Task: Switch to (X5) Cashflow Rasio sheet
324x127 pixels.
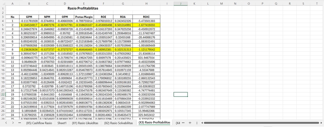Action: click(x=39, y=123)
